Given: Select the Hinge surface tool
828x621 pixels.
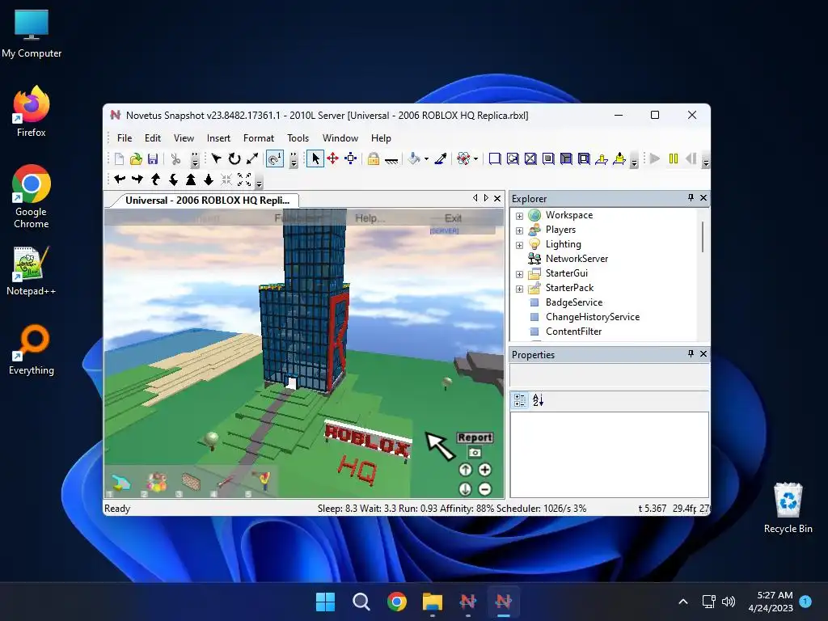Looking at the screenshot, I should (x=602, y=159).
